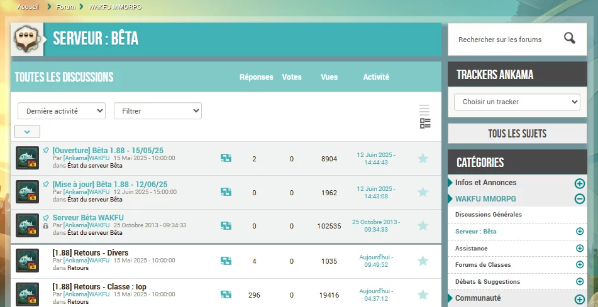Open Discussions Générales category

point(488,215)
